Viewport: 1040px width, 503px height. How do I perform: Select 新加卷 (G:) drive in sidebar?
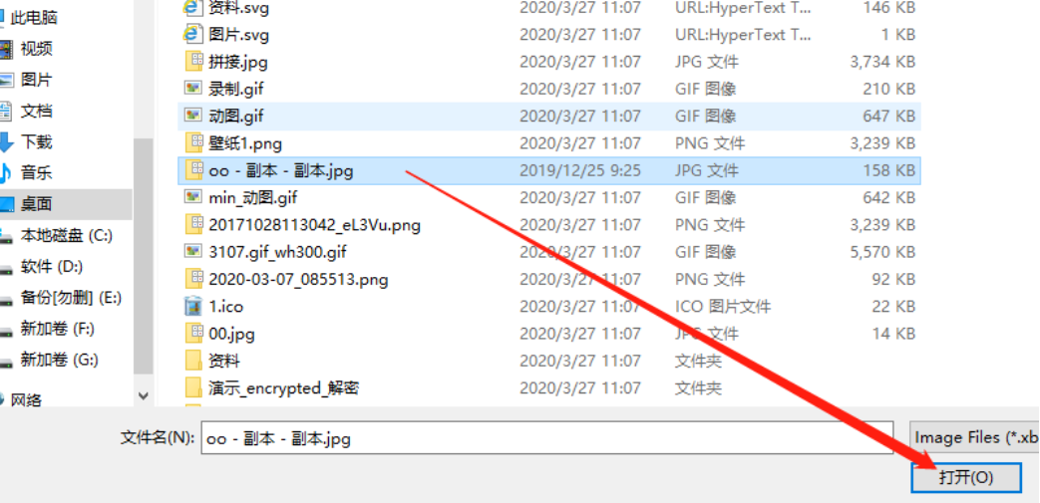coord(60,360)
